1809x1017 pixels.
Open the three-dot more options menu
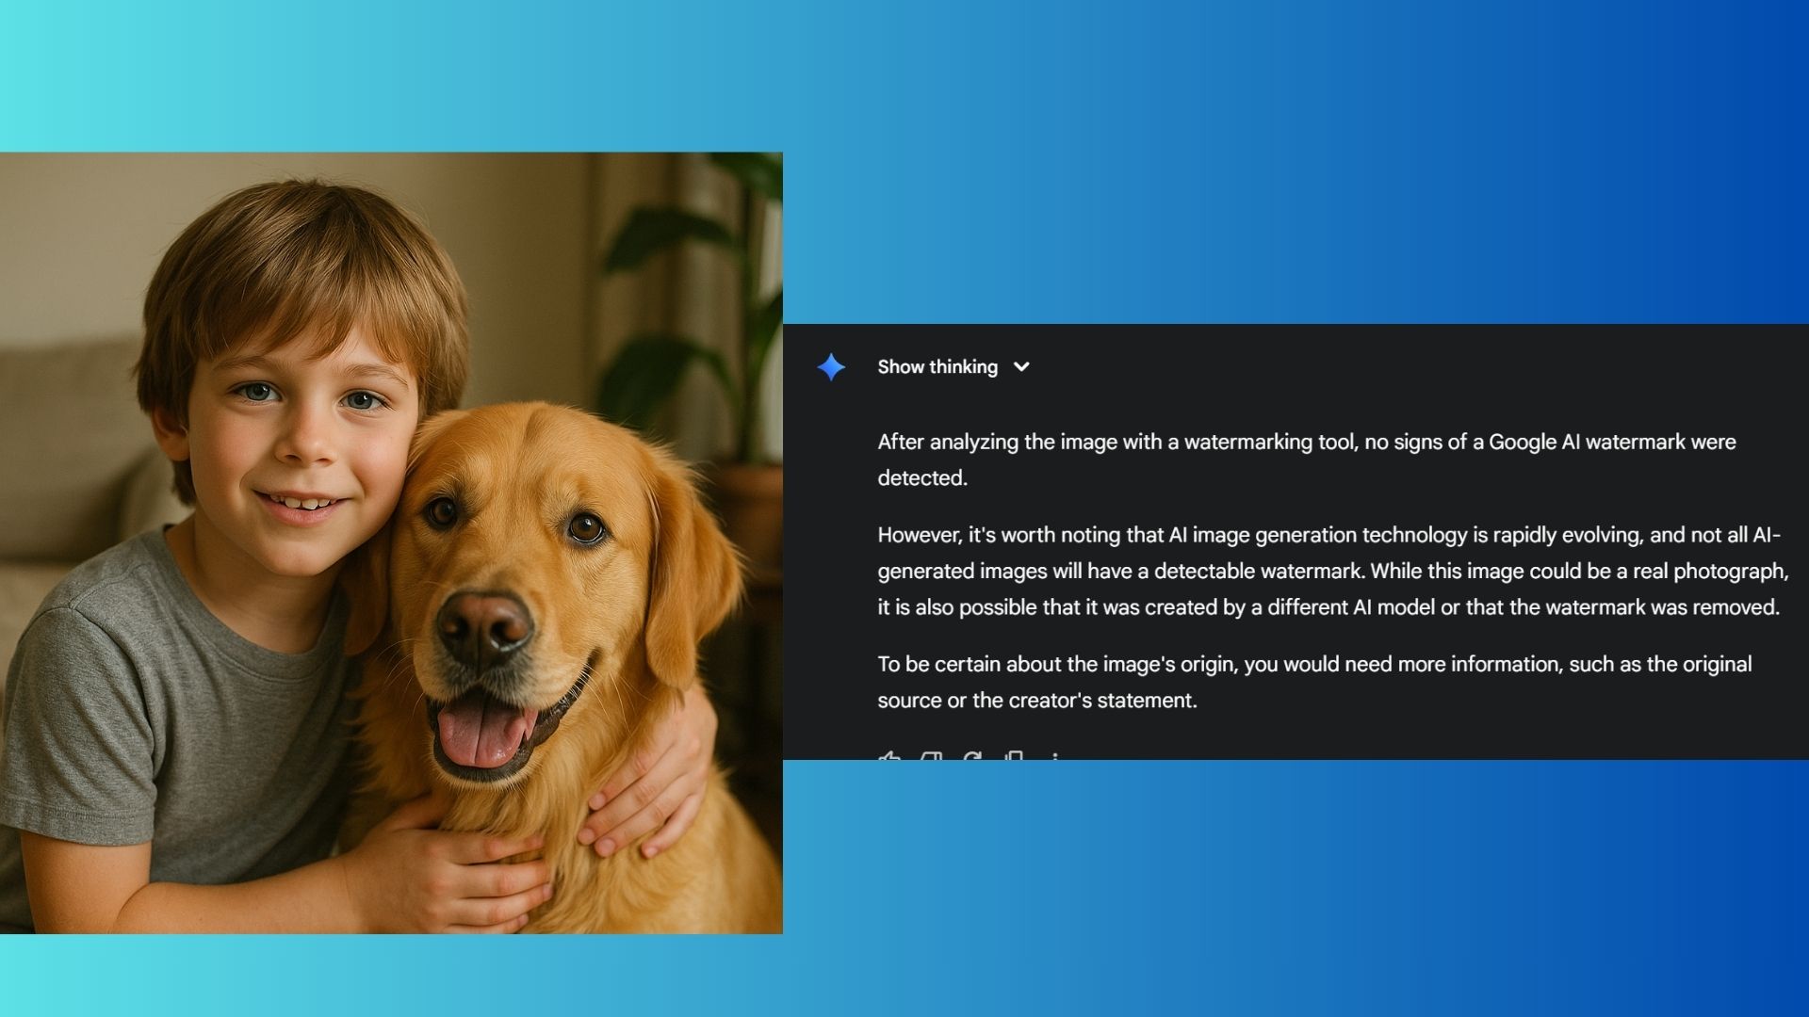coord(1055,756)
